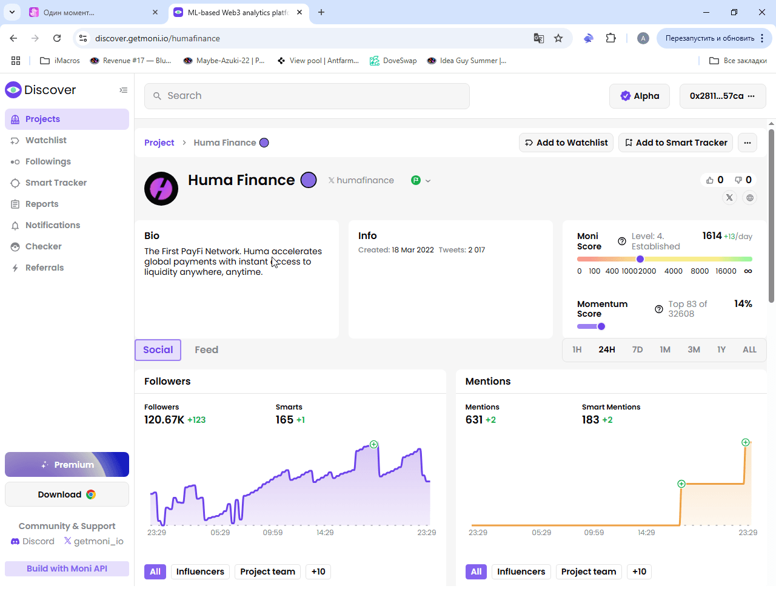Image resolution: width=776 pixels, height=597 pixels.
Task: Click Project breadcrumb link
Action: click(x=159, y=143)
